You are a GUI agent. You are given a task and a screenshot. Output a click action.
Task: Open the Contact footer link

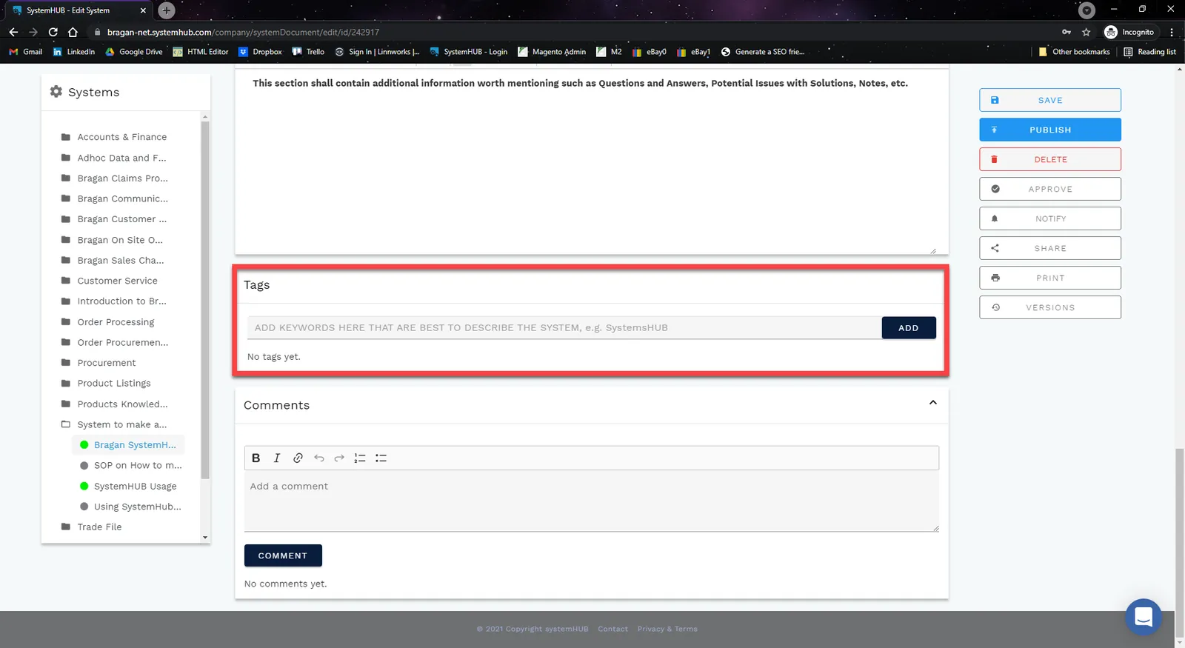click(612, 629)
